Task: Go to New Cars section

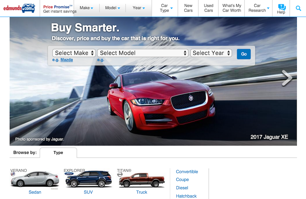Action: pyautogui.click(x=188, y=8)
